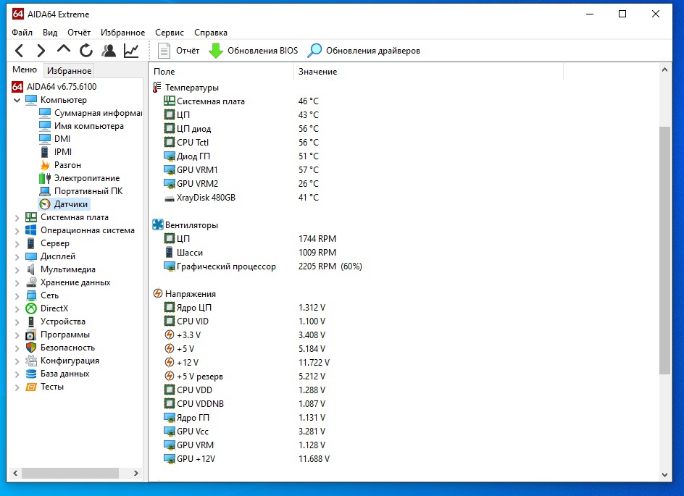This screenshot has height=496, width=684.
Task: Click the sidebar horizontal scrollbar left arrow
Action: tap(15, 473)
